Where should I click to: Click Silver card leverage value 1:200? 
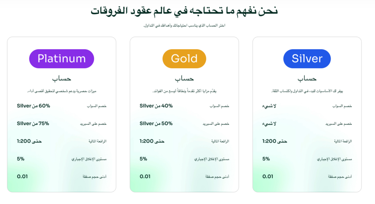275,141
